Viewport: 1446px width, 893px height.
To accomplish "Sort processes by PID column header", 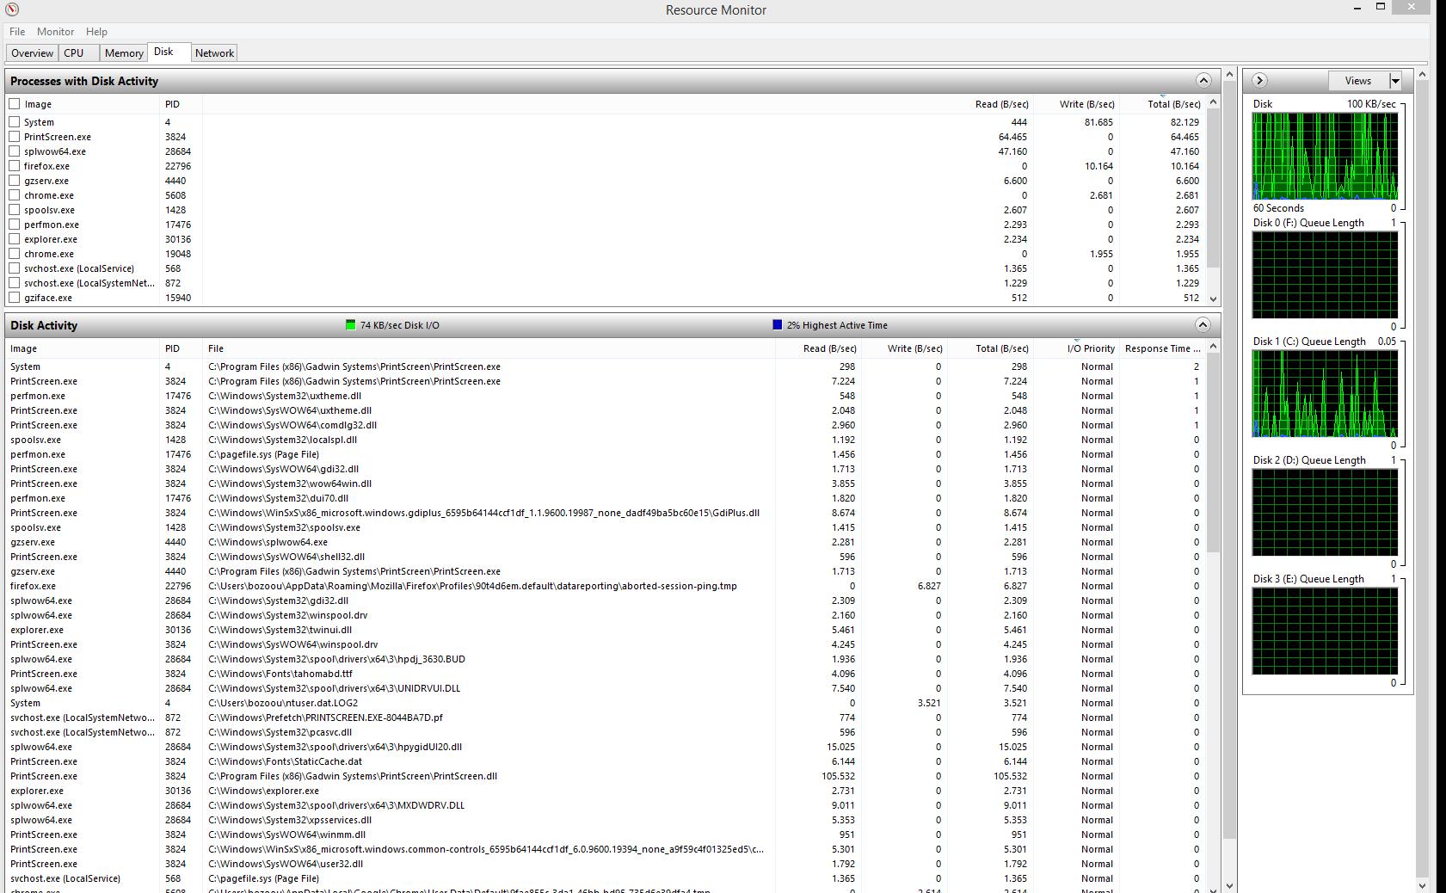I will click(x=181, y=104).
